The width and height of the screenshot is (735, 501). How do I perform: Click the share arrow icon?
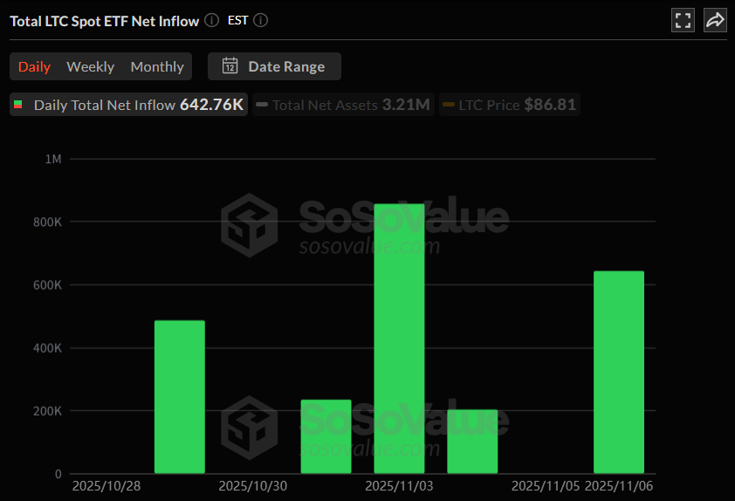coord(715,20)
